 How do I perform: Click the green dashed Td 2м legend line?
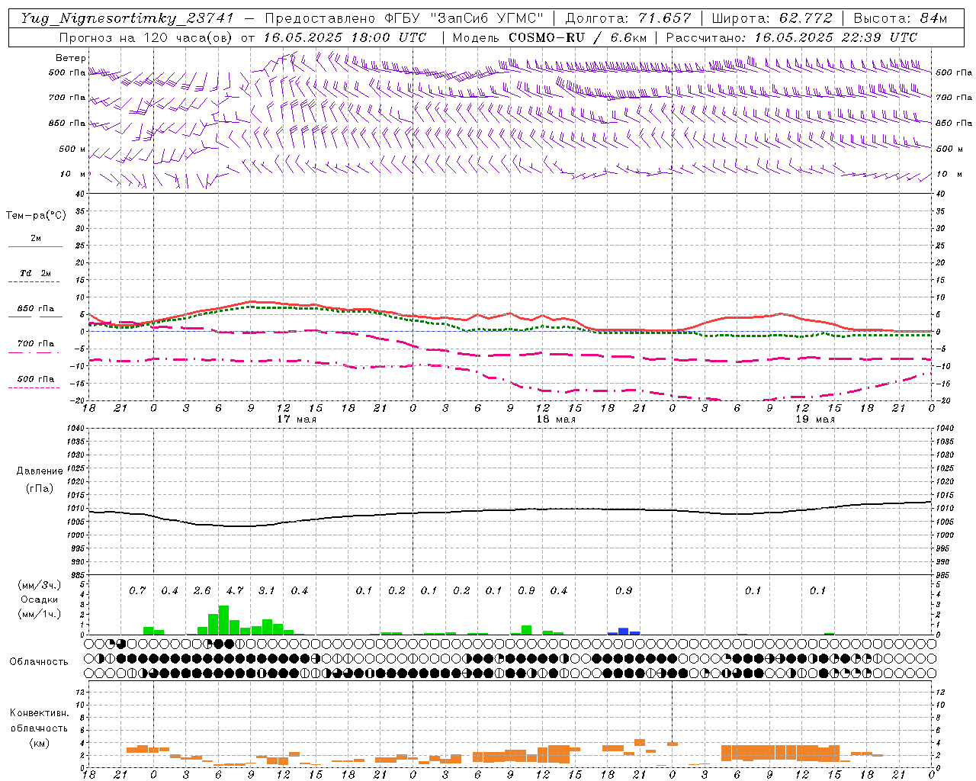[x=34, y=282]
